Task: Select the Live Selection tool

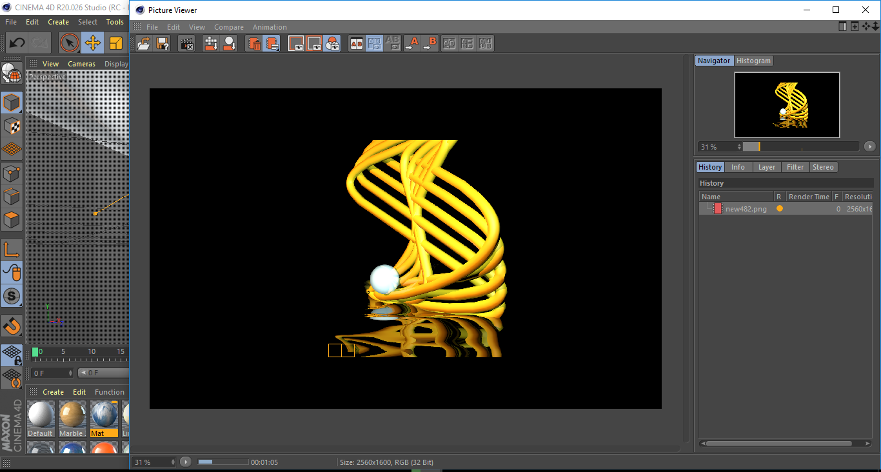Action: pyautogui.click(x=70, y=43)
